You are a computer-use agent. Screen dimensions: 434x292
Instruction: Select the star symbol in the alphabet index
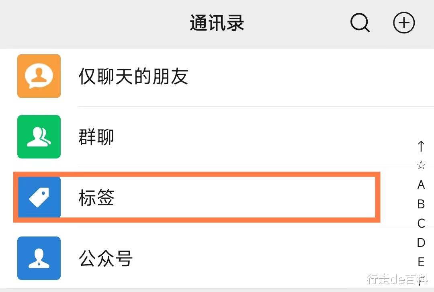(421, 165)
